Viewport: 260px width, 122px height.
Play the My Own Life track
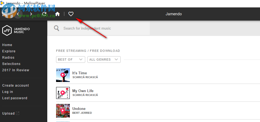(63, 93)
